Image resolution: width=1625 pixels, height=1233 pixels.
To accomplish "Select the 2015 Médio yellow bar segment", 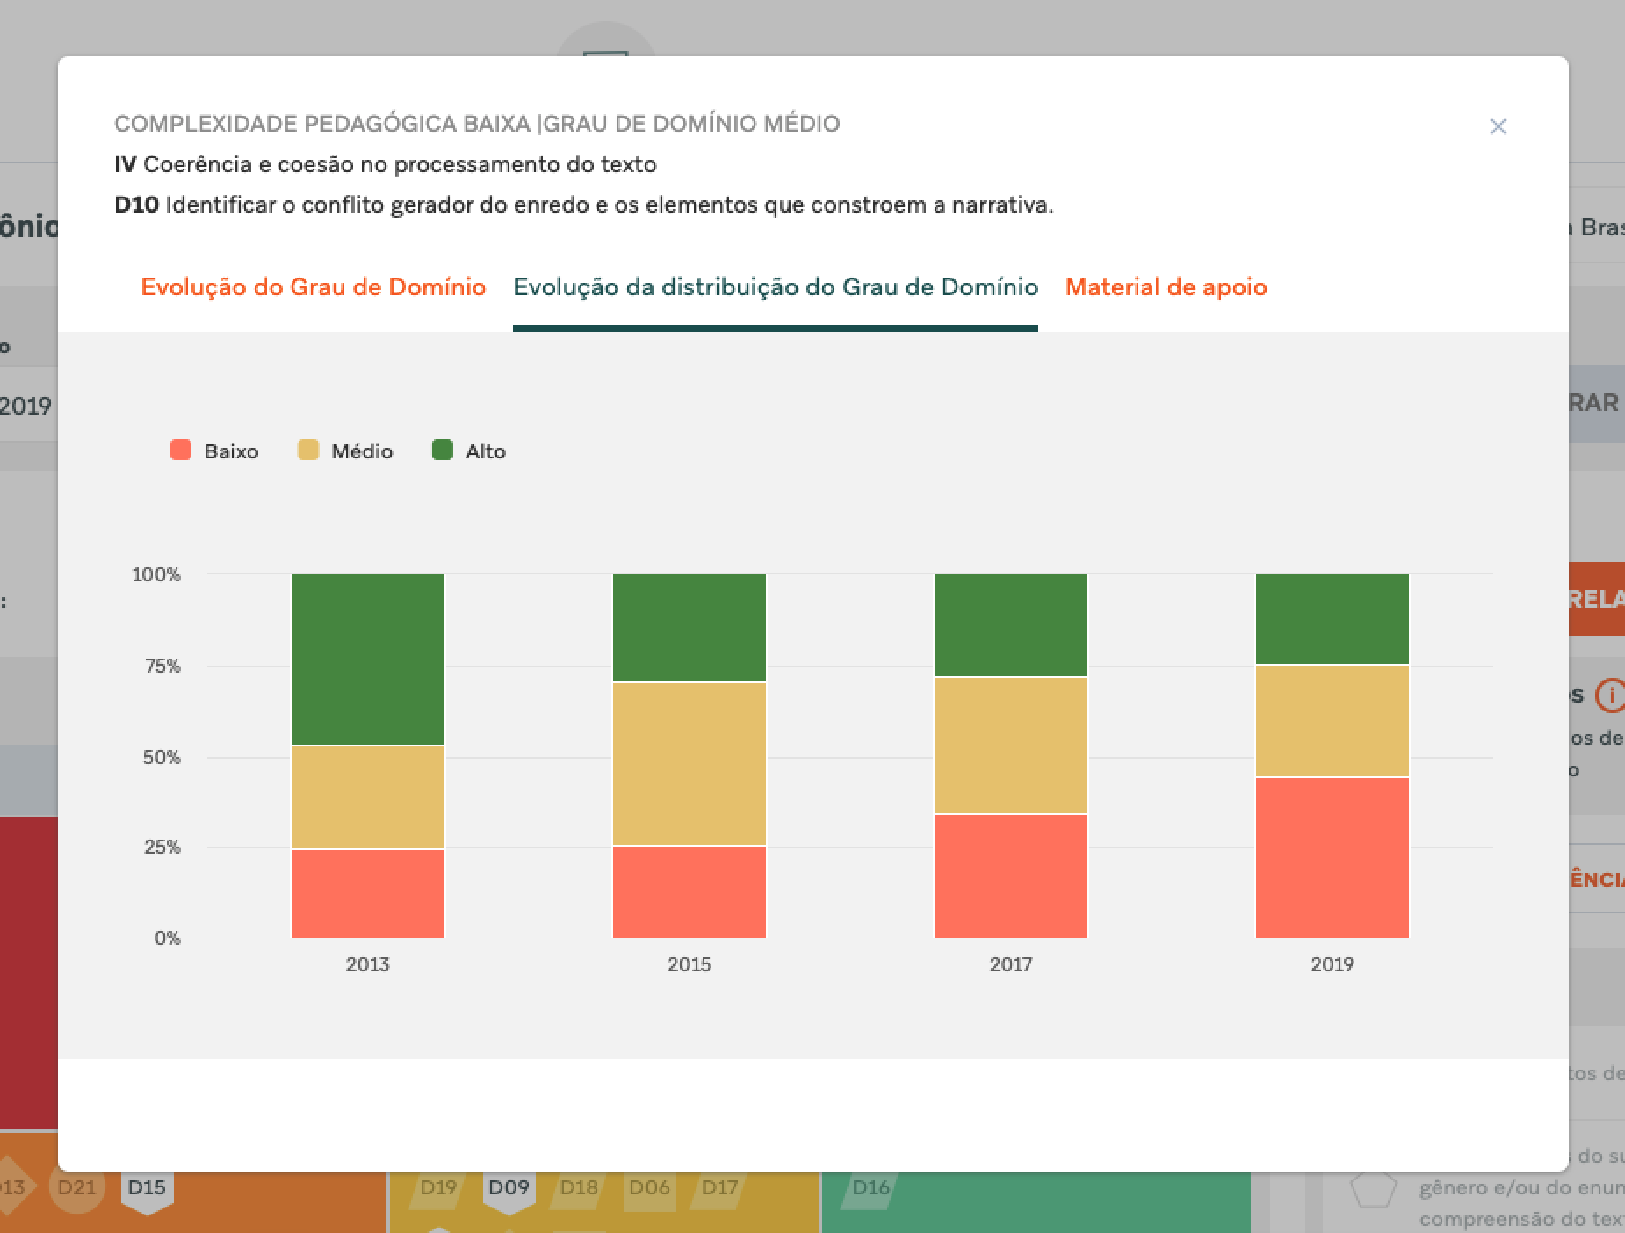I will 690,764.
